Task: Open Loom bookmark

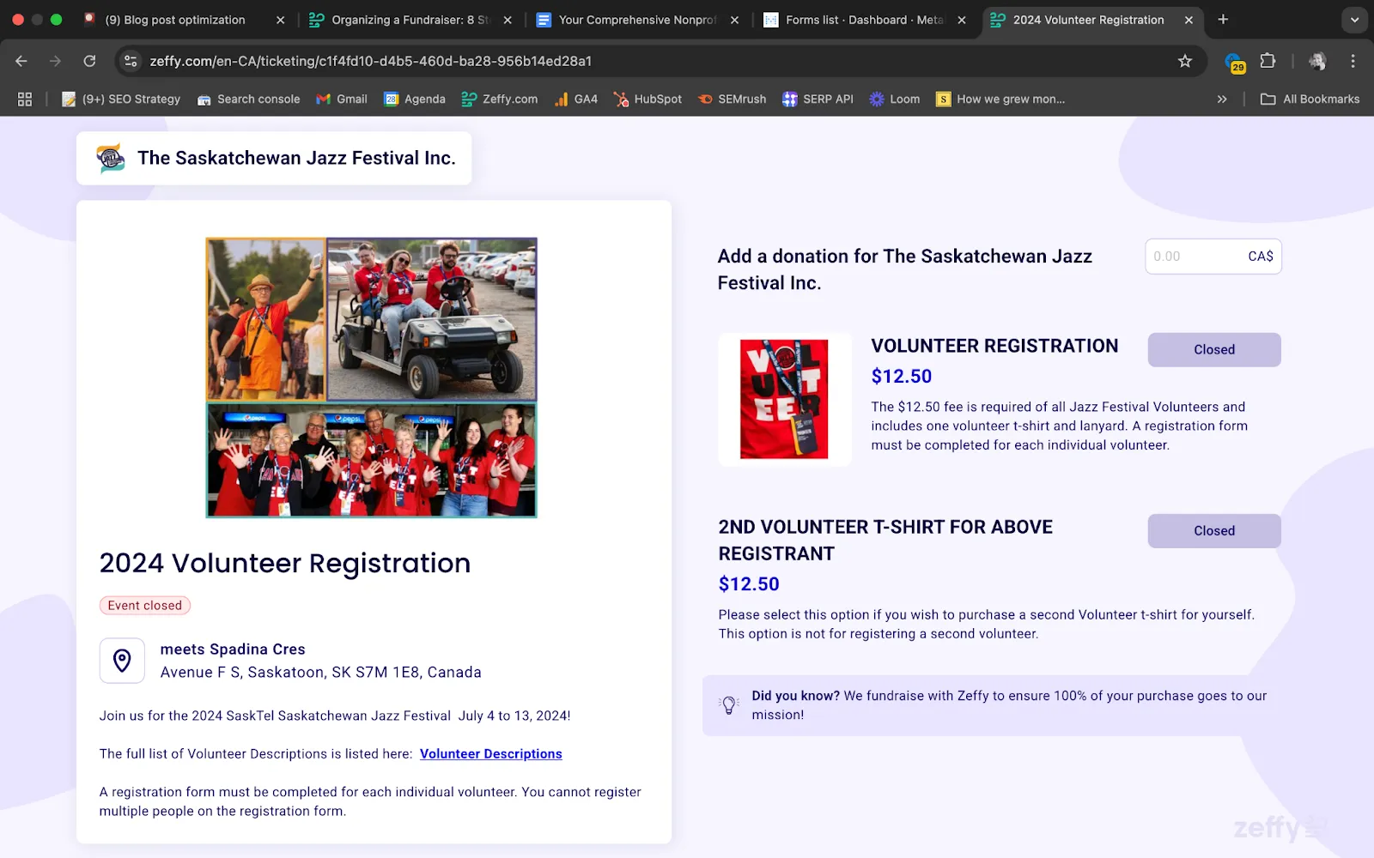Action: [895, 100]
